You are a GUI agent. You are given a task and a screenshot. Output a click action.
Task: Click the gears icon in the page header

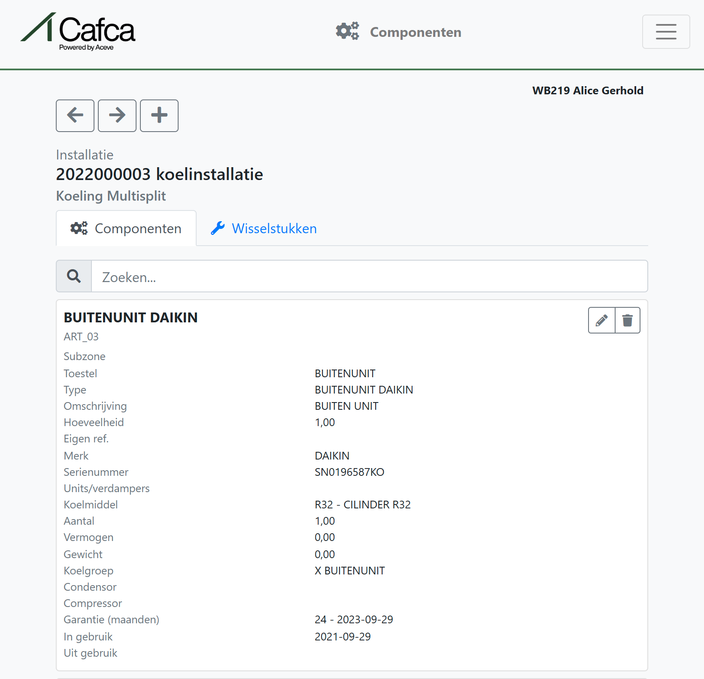[x=347, y=31]
